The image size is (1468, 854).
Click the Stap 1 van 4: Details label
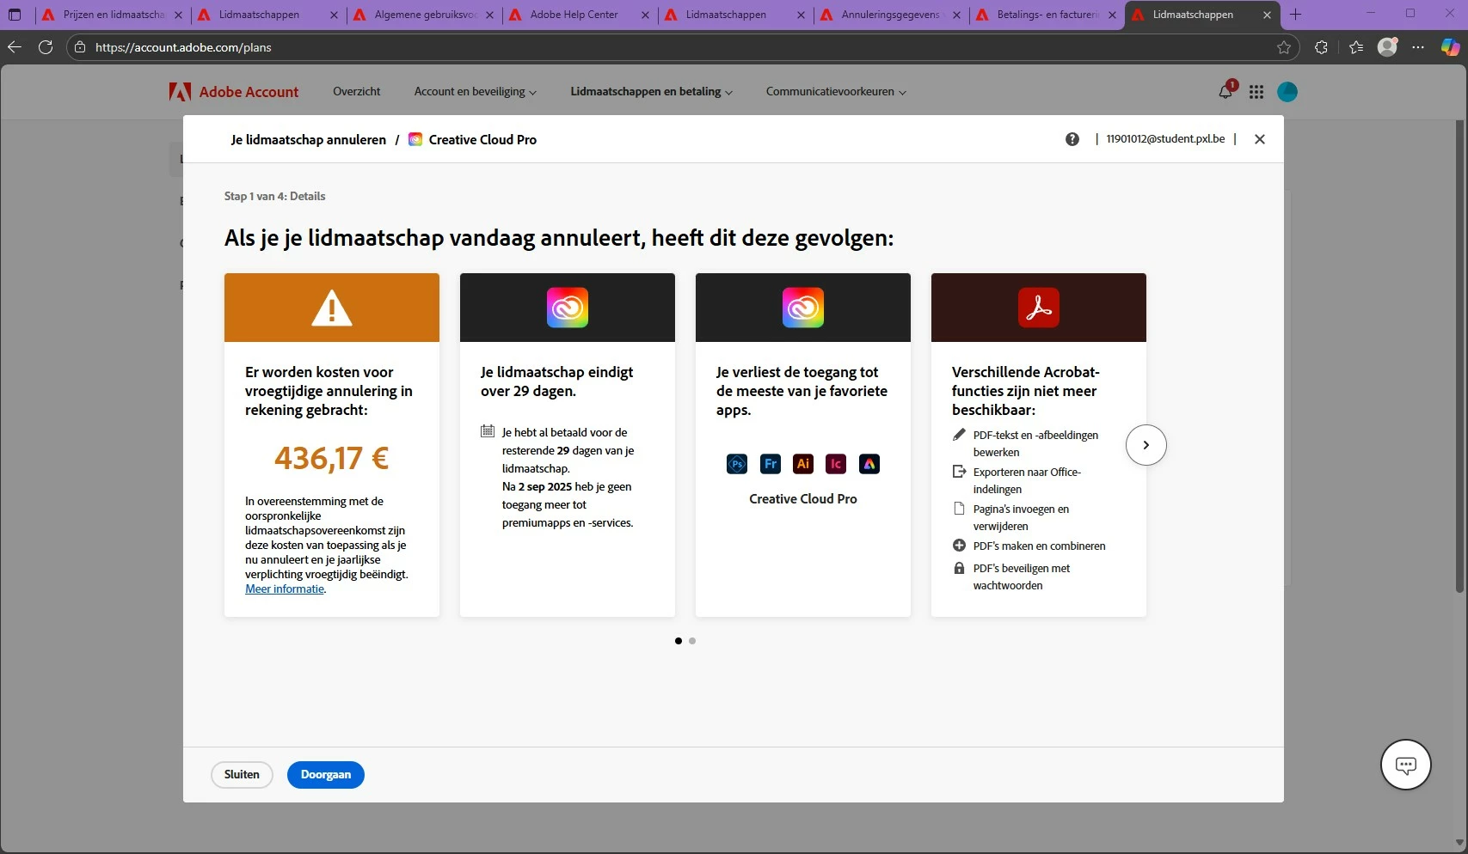click(x=275, y=196)
